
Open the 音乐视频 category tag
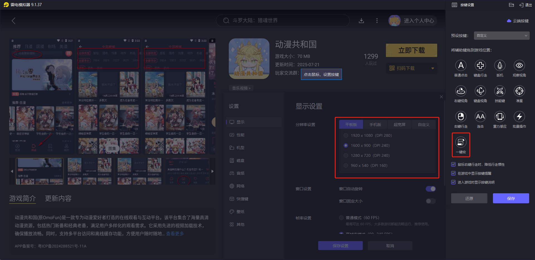pos(241,88)
